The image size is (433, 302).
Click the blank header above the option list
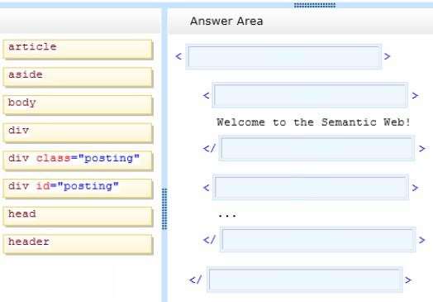pos(80,21)
